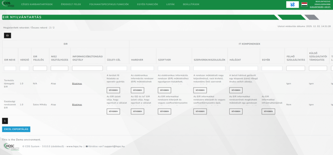Create new record with ÚJ button

7,35
